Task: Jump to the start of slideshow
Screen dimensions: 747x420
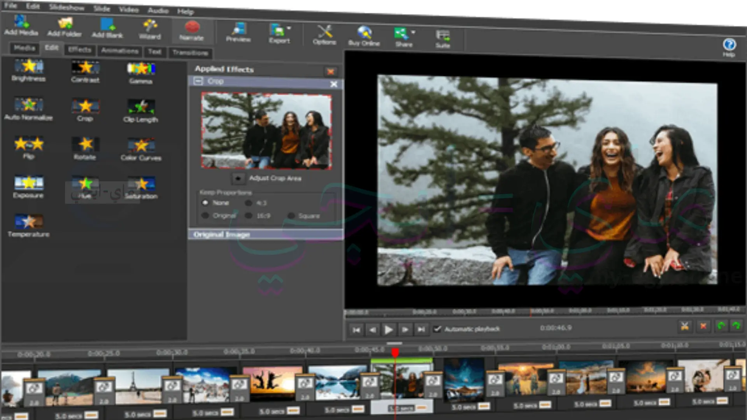Action: (356, 330)
